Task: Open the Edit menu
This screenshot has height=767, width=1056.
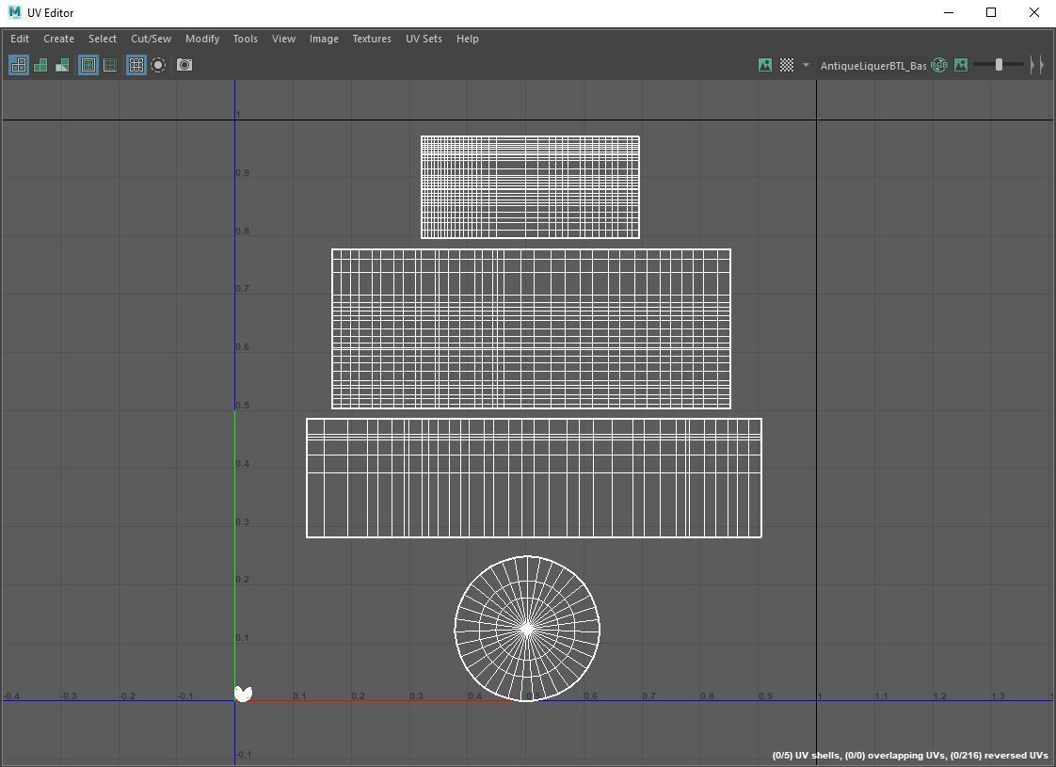Action: 20,40
